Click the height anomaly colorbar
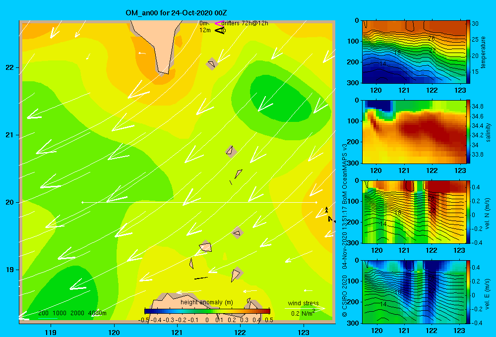 click(207, 311)
